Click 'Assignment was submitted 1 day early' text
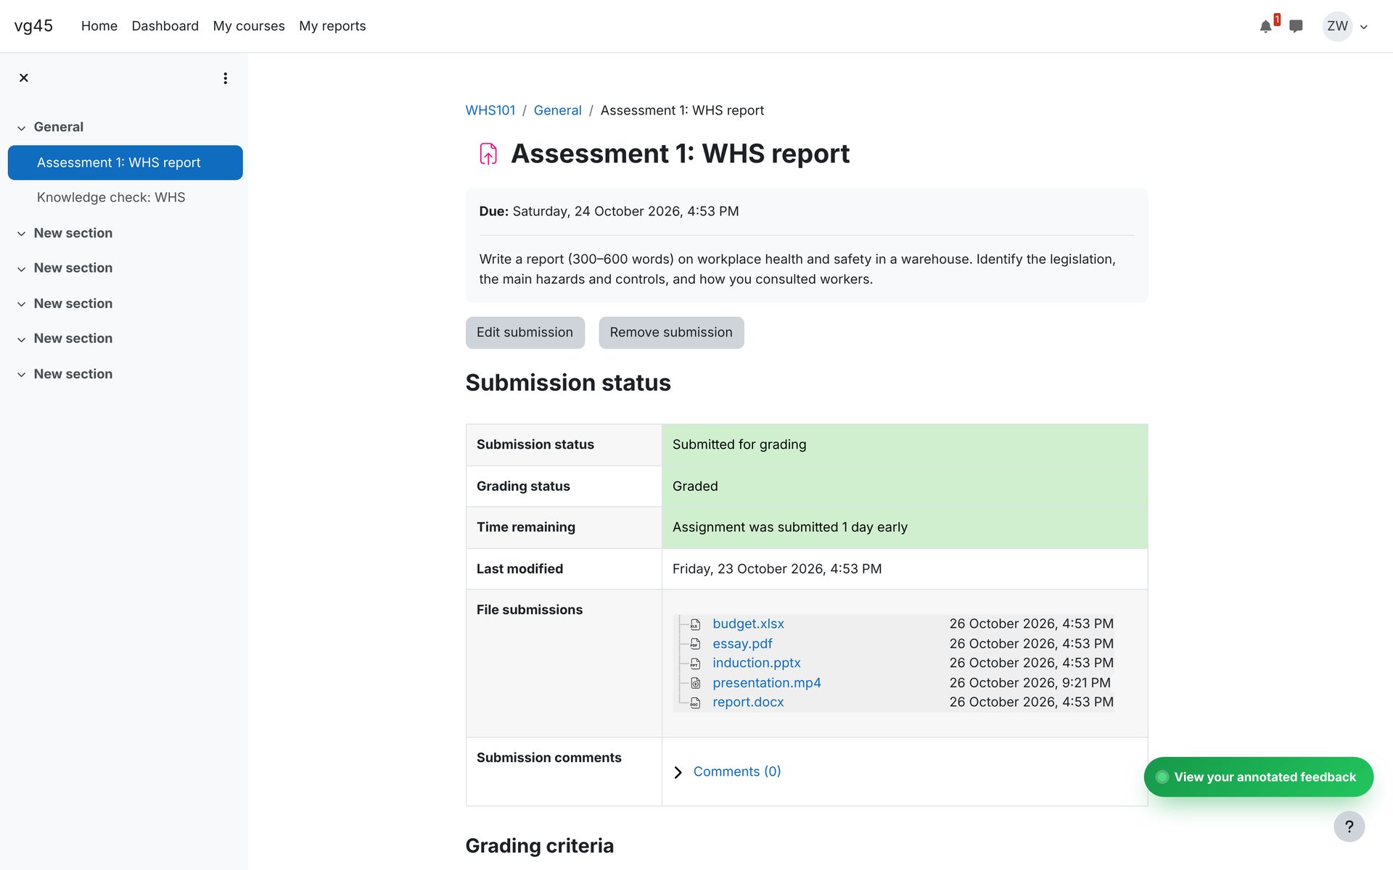 click(789, 527)
